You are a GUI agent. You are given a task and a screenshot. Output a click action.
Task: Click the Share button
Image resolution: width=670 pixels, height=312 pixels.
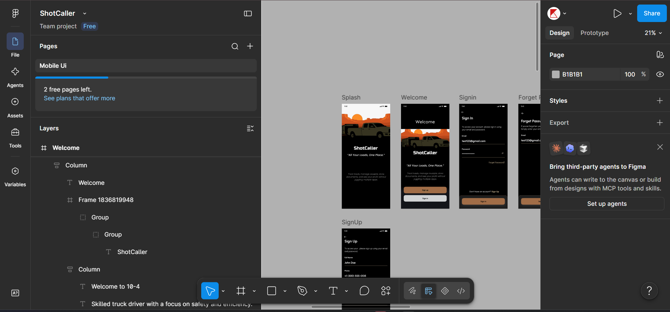pyautogui.click(x=652, y=13)
